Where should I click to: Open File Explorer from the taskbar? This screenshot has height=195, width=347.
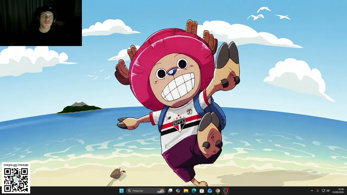point(186,191)
